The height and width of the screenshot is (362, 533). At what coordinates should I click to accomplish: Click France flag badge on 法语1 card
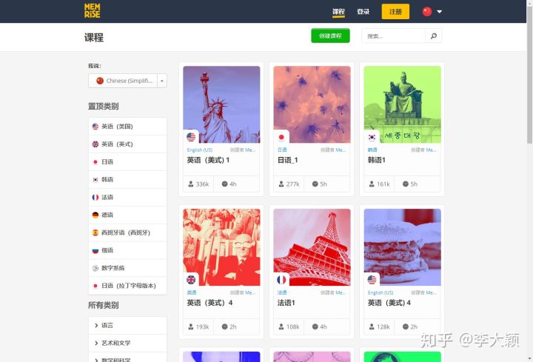pyautogui.click(x=281, y=280)
